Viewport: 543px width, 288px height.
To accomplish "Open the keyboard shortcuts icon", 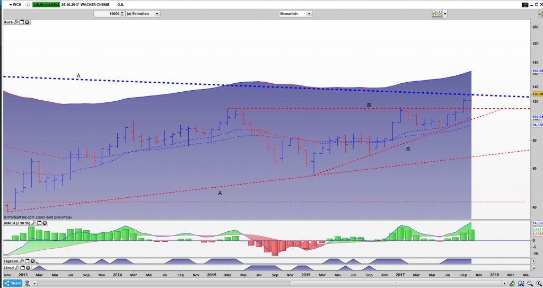I will 525,4.
